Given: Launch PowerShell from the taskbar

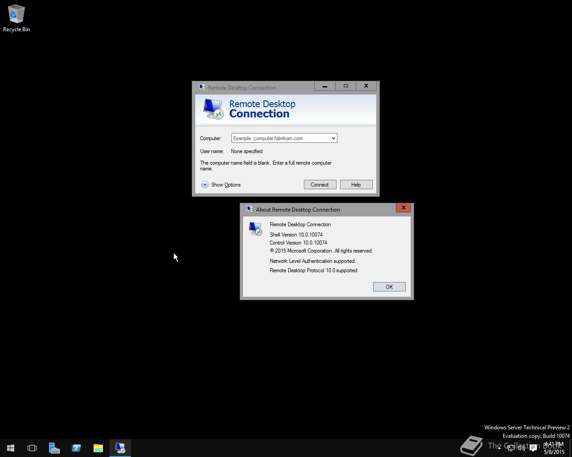Looking at the screenshot, I should pos(76,448).
